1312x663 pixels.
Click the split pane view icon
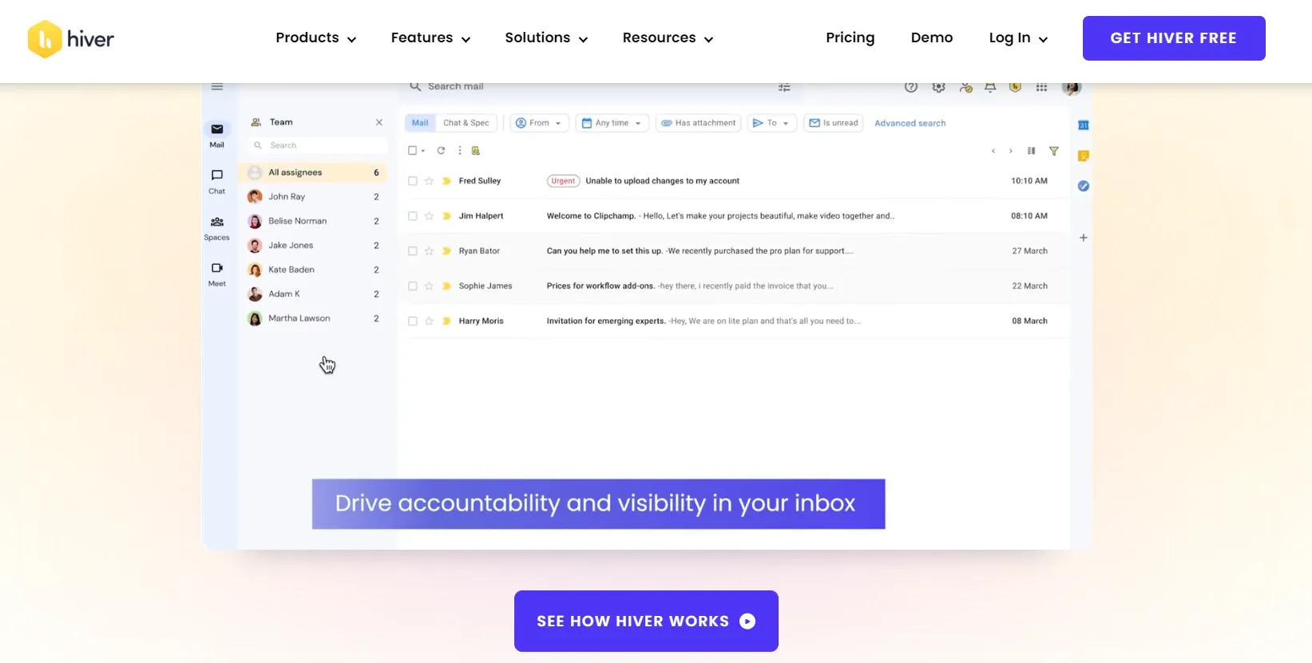coord(1031,151)
